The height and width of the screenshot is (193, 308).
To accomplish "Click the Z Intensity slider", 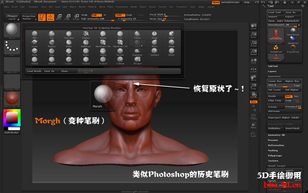I will pyautogui.click(x=131, y=19).
